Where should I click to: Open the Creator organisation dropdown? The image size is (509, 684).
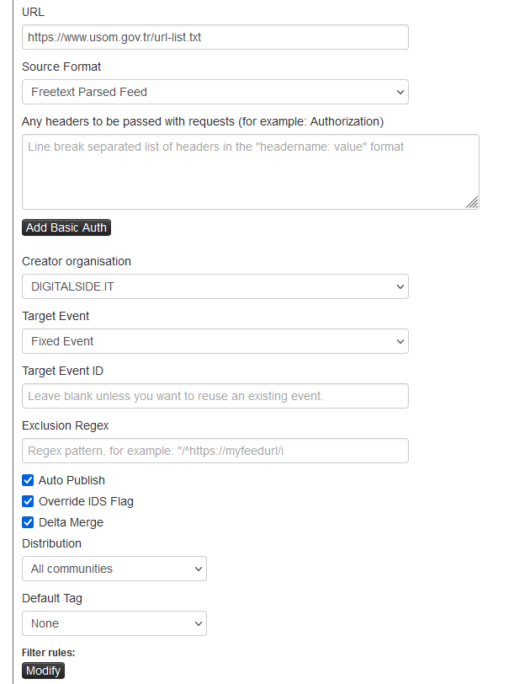pos(215,286)
